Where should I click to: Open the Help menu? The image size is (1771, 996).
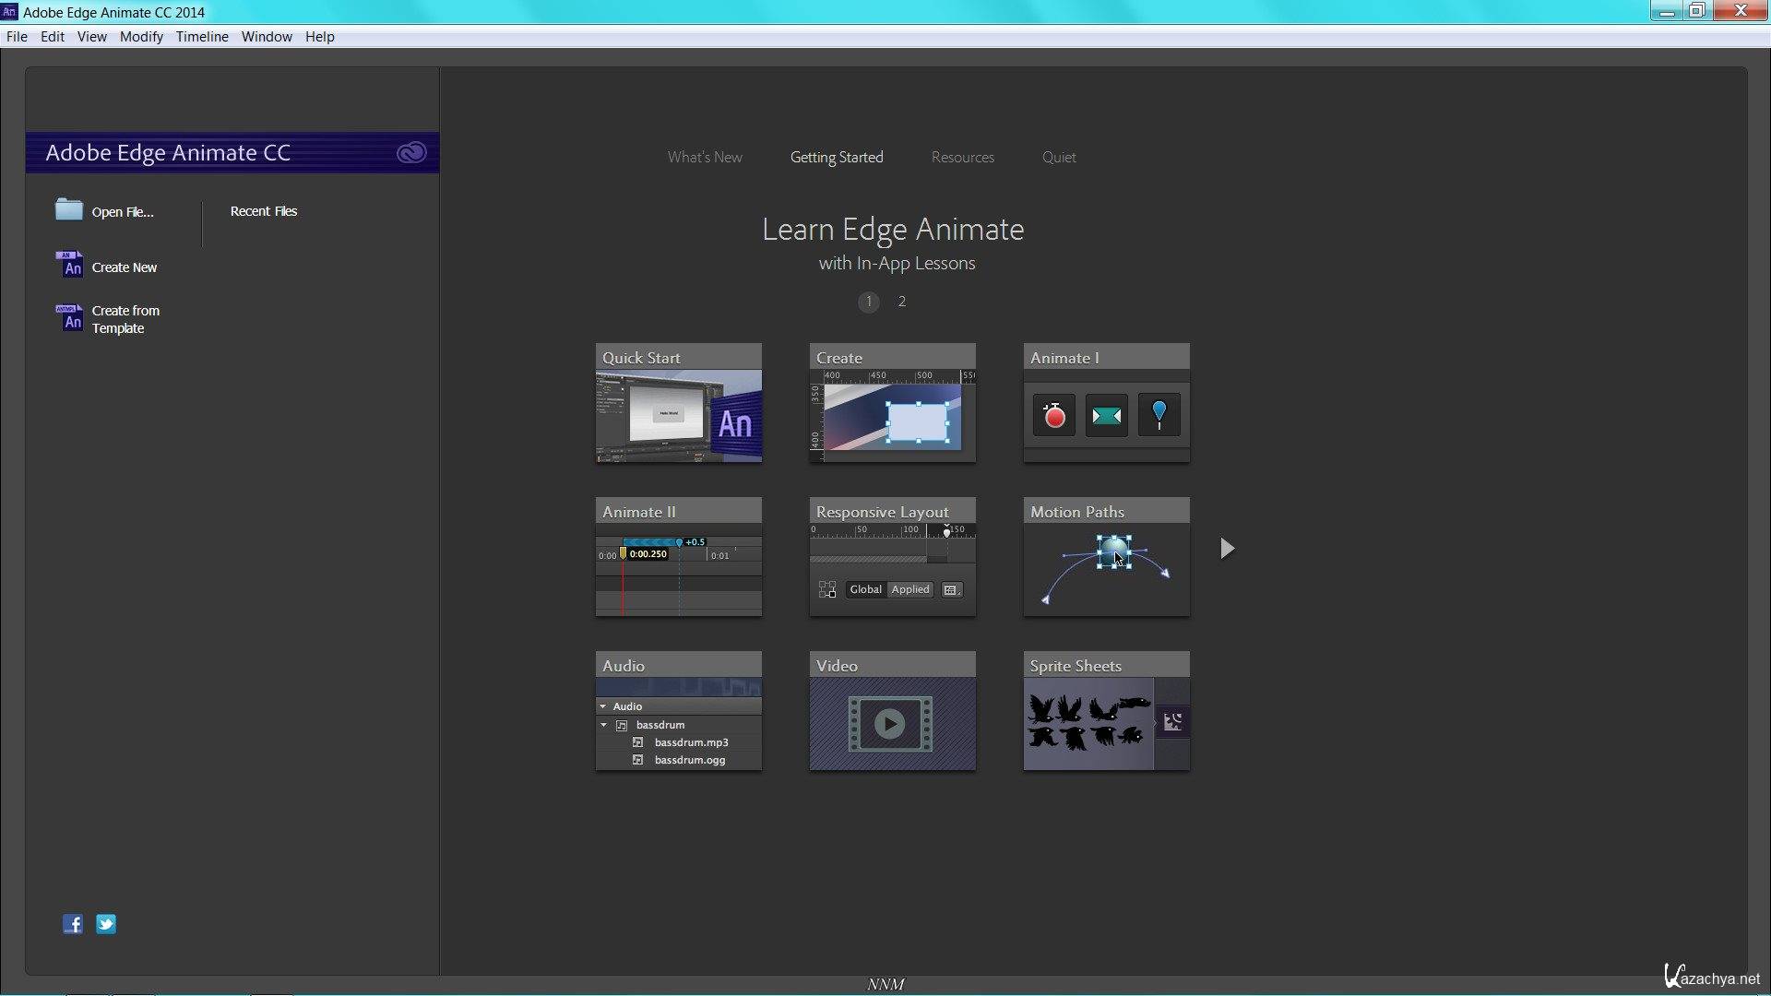(x=320, y=37)
